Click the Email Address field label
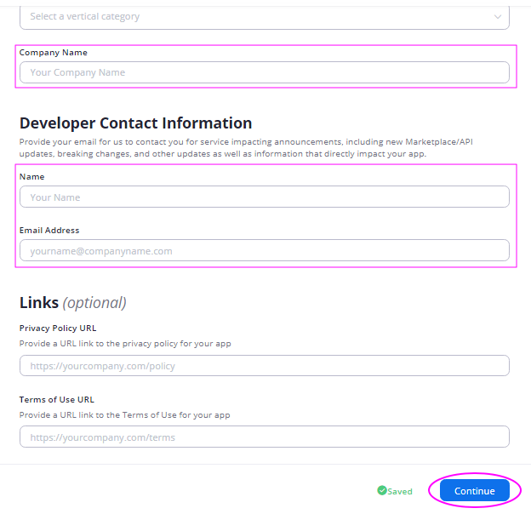Screen dimensions: 531x514 click(x=49, y=231)
